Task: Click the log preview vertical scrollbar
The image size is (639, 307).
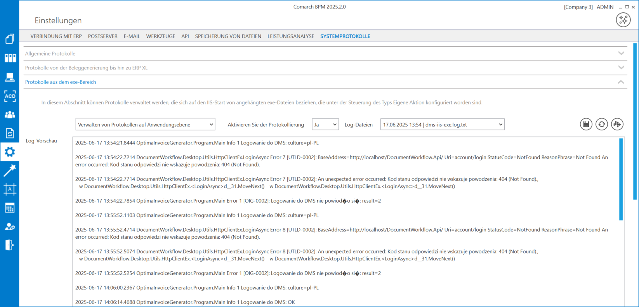Action: tap(621, 179)
